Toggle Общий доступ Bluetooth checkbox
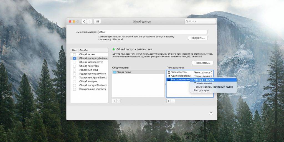The image size is (284, 142). tap(74, 85)
